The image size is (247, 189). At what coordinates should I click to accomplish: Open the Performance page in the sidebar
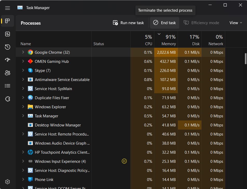[x=8, y=34]
